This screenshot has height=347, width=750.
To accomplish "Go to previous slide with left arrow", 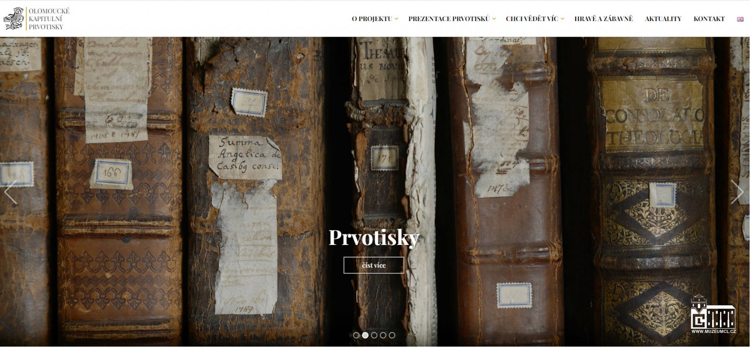I will click(x=10, y=192).
